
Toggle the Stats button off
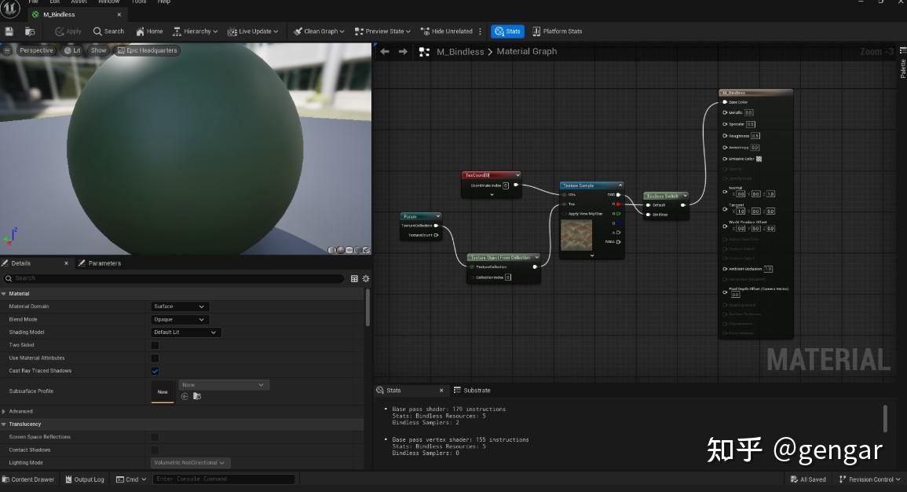coord(507,31)
